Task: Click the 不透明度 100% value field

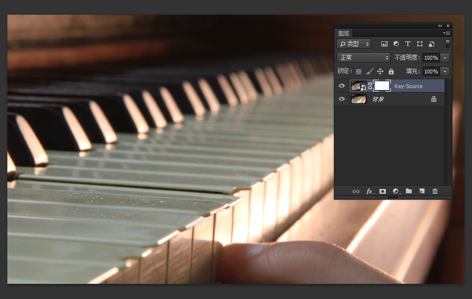Action: tap(431, 58)
